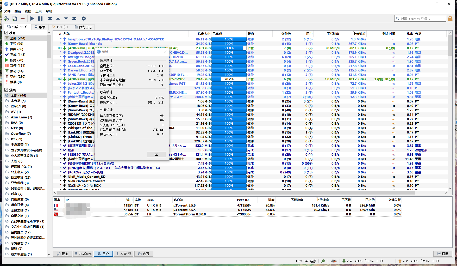The width and height of the screenshot is (457, 266).
Task: Click the resume (play) toolbar icon
Action: click(x=32, y=19)
